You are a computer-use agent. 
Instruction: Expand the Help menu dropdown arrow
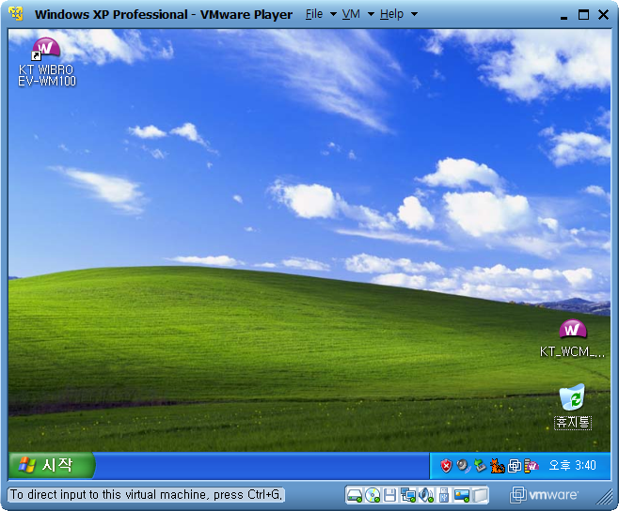(414, 14)
